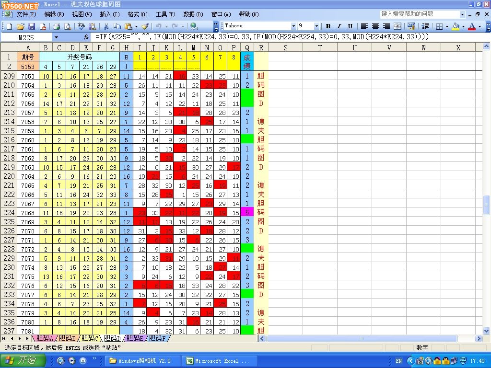Copy the selected cells
The image size is (491, 368).
[117, 26]
